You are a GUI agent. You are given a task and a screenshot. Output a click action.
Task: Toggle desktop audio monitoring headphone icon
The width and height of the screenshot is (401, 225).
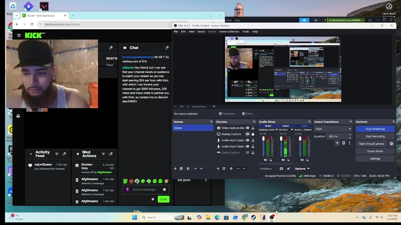[x=271, y=160]
